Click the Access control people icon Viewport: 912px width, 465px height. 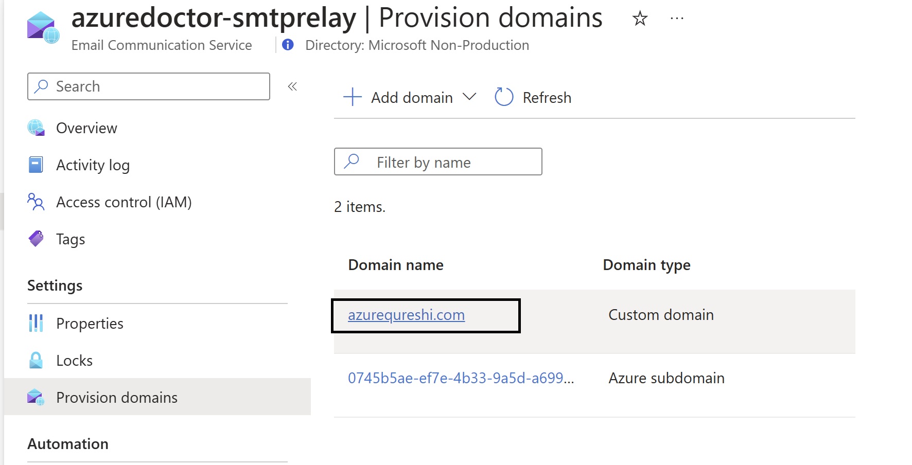[x=36, y=202]
